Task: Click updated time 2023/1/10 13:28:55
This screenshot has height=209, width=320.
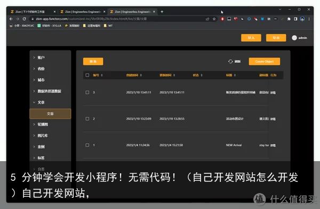Action: (x=172, y=119)
